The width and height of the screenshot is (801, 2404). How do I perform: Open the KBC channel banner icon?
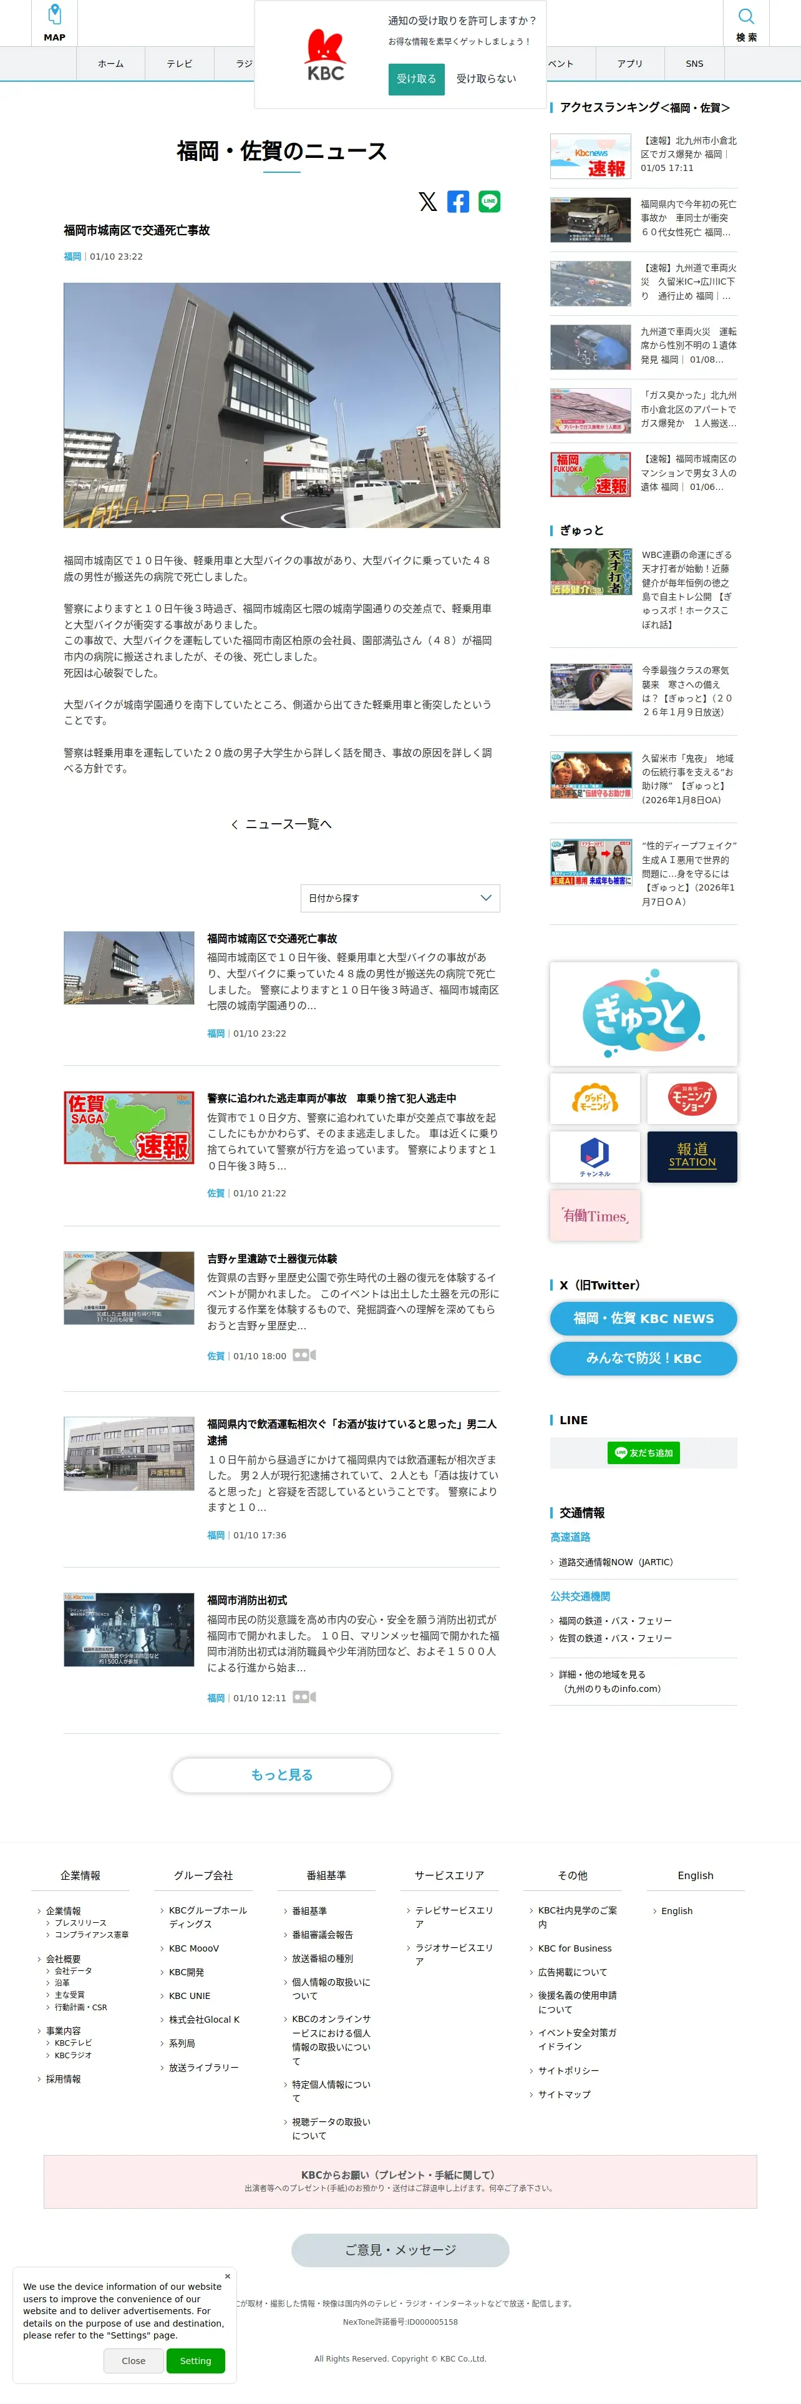coord(595,1157)
